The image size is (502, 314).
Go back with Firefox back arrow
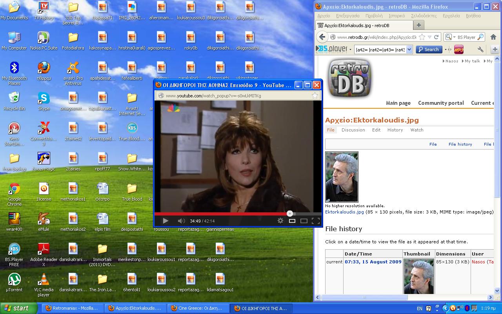click(322, 37)
